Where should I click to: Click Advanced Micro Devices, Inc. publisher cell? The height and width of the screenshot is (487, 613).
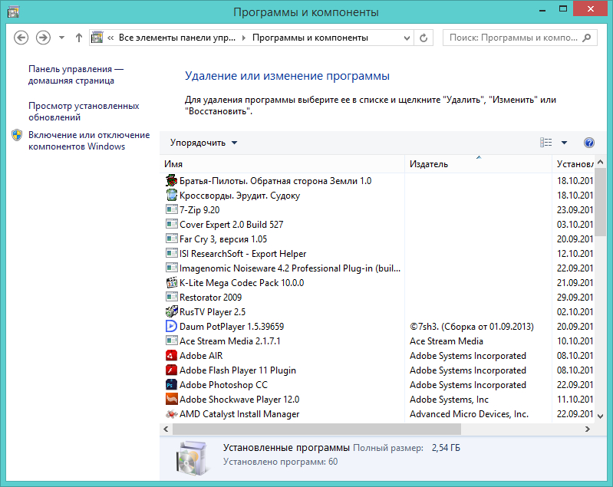tap(469, 414)
